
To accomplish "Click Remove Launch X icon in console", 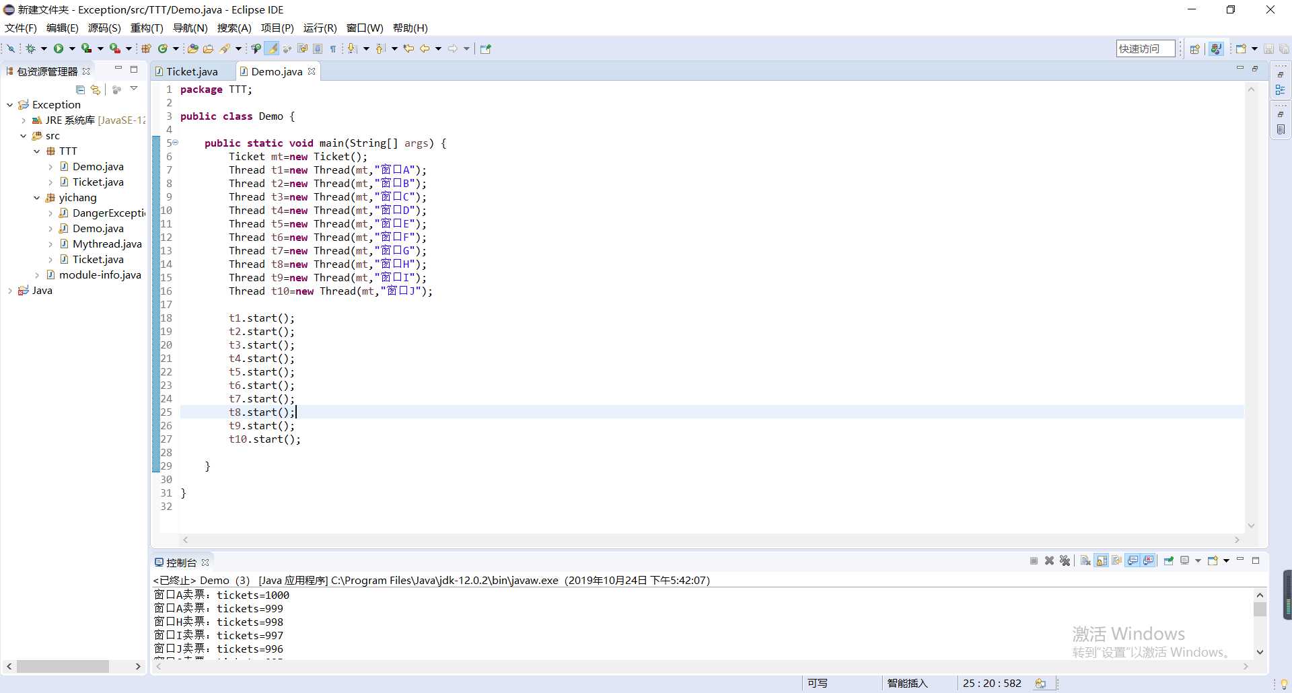I will (x=1049, y=561).
